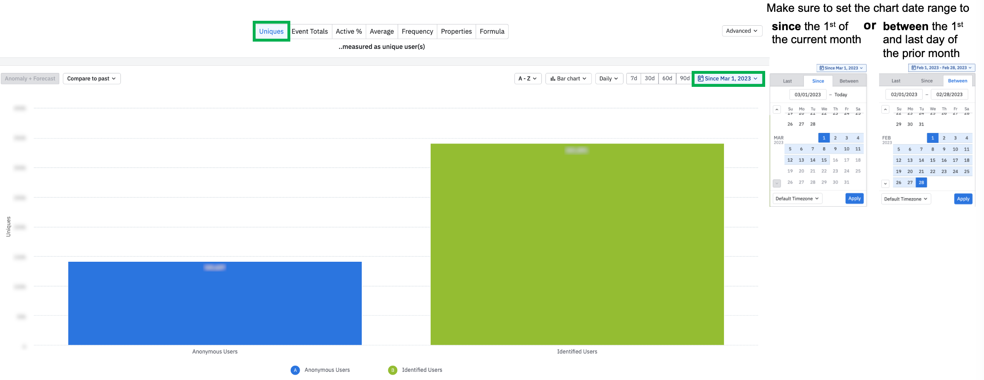Switch to the Event Totals tab
The image size is (984, 380).
point(309,31)
